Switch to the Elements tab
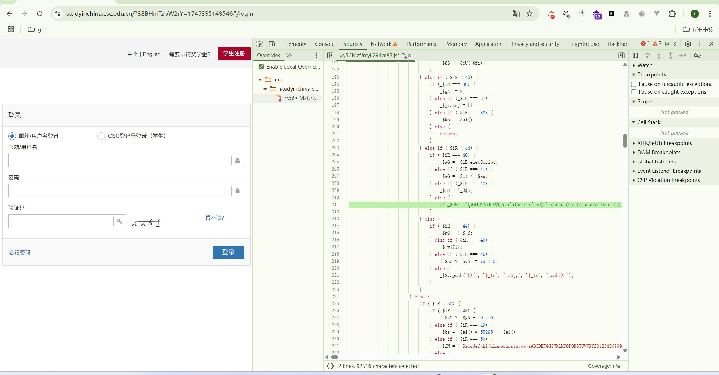Viewport: 719px width, 375px height. tap(295, 44)
